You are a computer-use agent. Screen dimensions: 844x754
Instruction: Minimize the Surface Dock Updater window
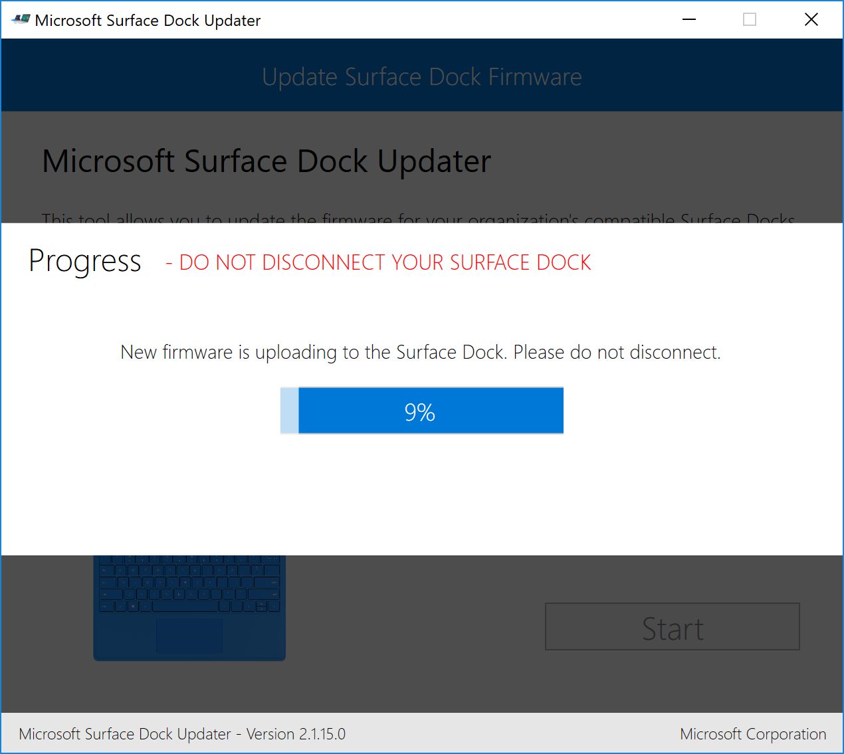click(689, 20)
